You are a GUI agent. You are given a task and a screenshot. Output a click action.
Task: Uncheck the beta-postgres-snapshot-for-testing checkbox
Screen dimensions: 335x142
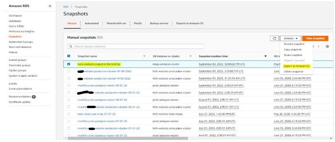click(69, 64)
